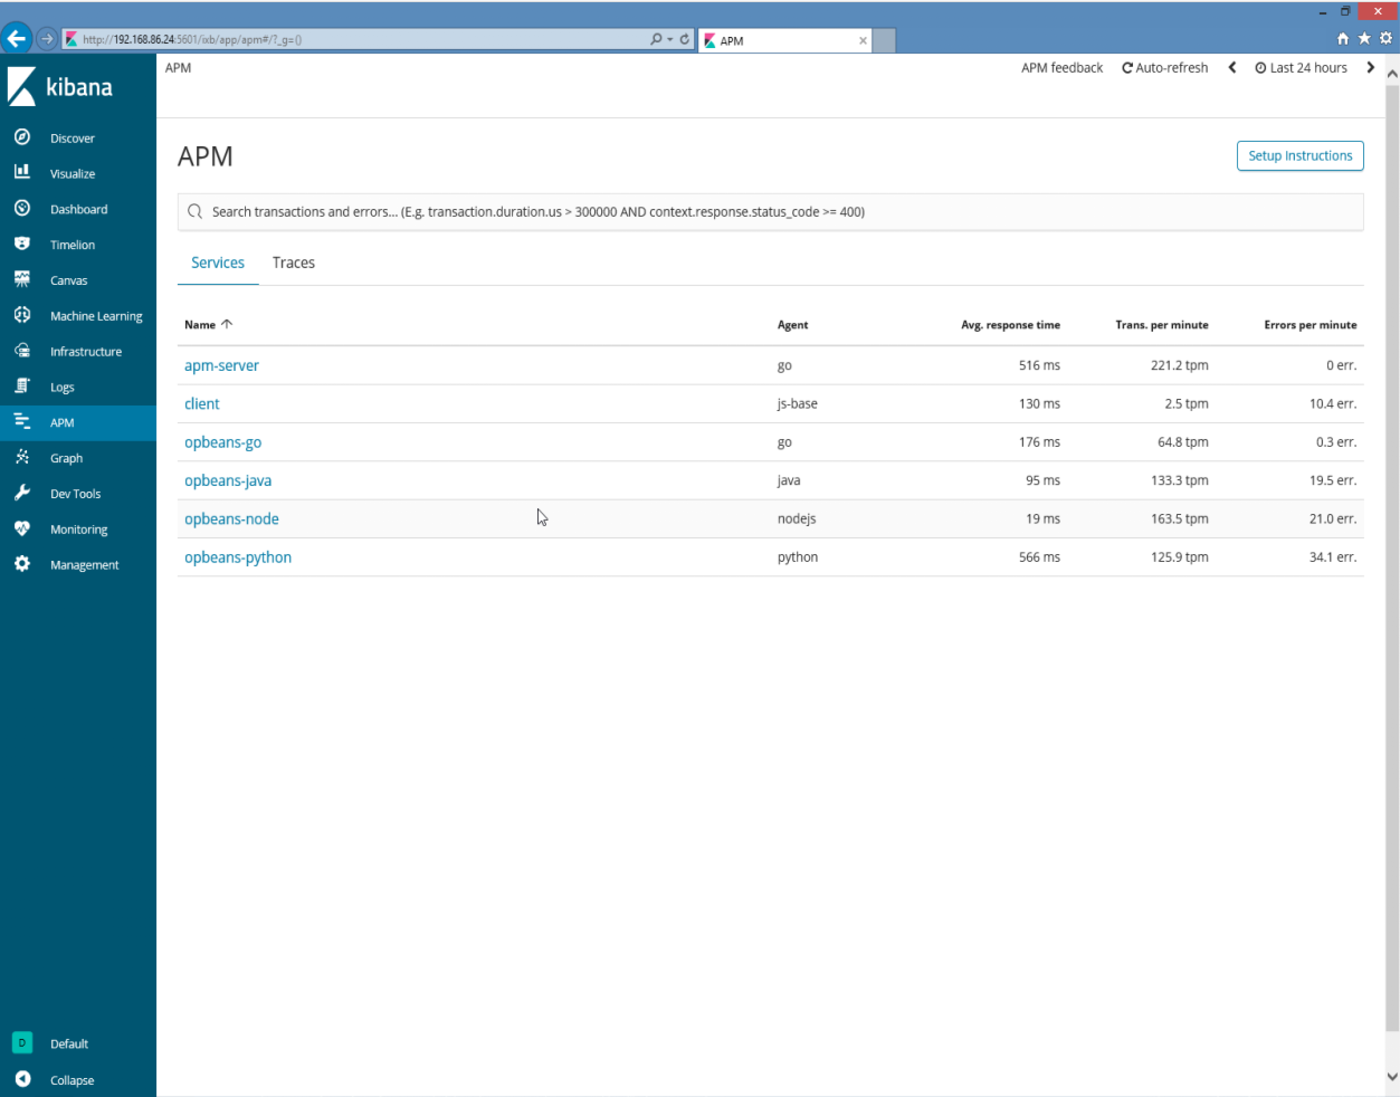
Task: Switch to the Traces tab
Action: point(293,263)
